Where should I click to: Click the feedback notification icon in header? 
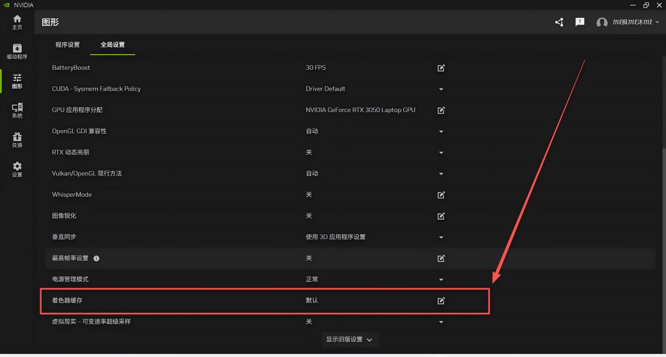580,22
